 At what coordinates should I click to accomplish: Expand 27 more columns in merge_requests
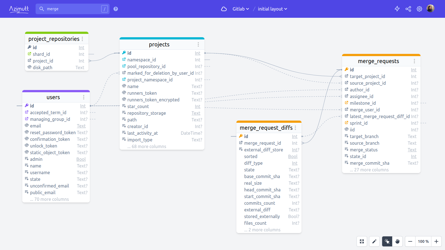click(369, 170)
